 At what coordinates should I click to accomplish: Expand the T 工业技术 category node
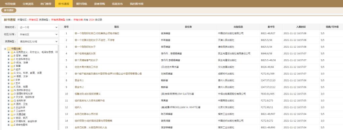click(8, 111)
